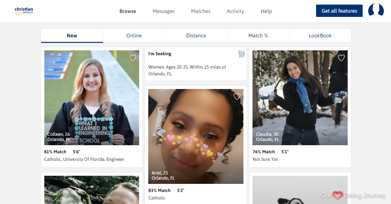391x204 pixels.
Task: Open Messages in the top navigation
Action: 164,11
